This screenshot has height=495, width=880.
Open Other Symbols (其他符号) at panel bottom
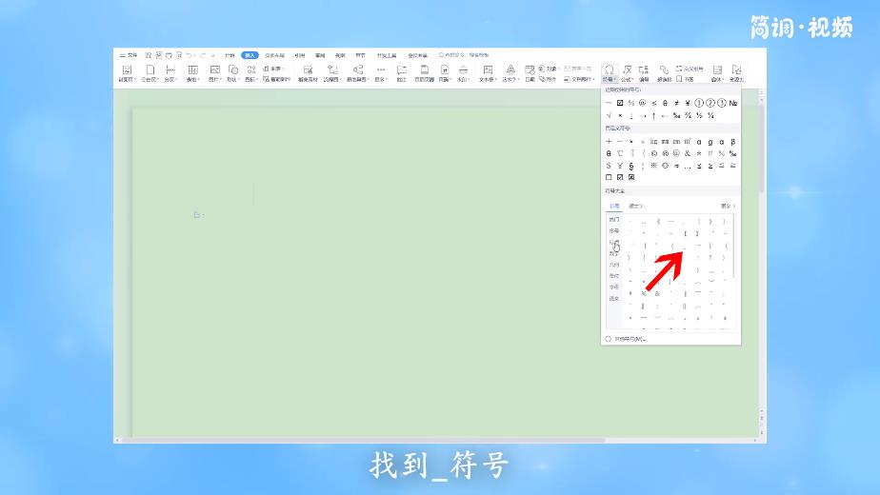coord(630,338)
